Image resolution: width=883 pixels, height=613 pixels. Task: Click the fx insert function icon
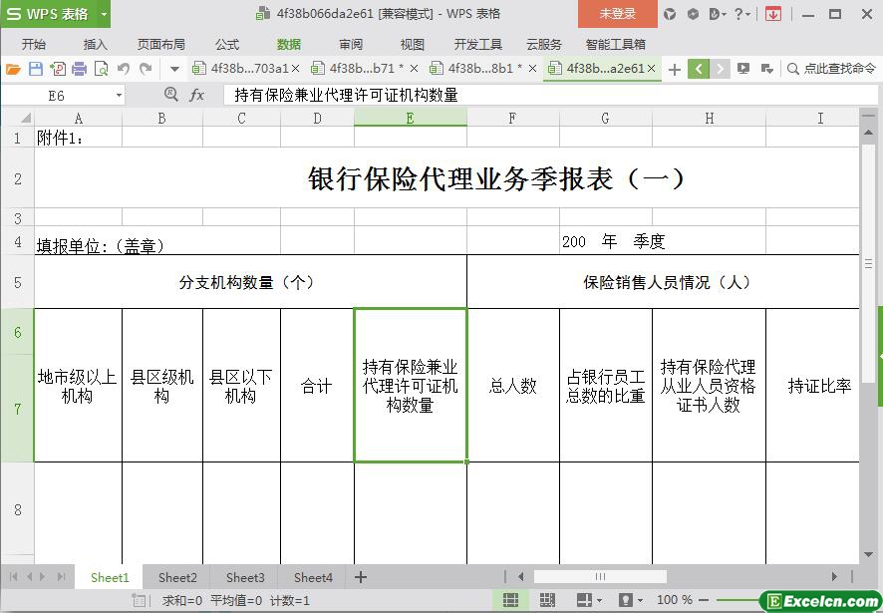[197, 95]
